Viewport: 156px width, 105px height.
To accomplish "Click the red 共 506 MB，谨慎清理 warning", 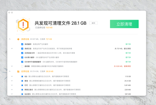I will point(122,66).
